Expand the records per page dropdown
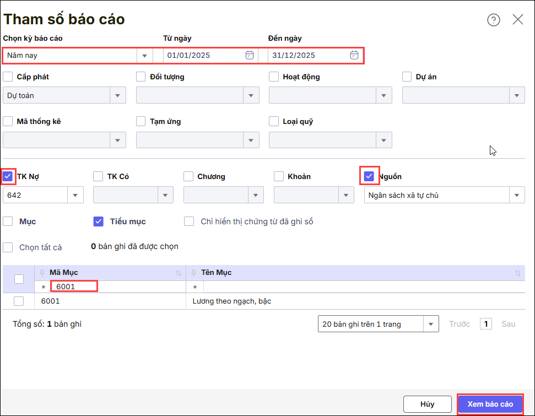Image resolution: width=535 pixels, height=416 pixels. click(430, 324)
